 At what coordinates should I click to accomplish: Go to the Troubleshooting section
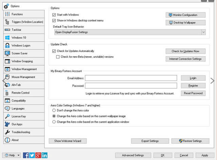coord(24,132)
